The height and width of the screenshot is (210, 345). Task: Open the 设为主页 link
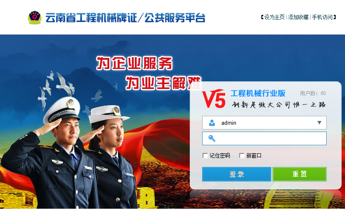[274, 17]
